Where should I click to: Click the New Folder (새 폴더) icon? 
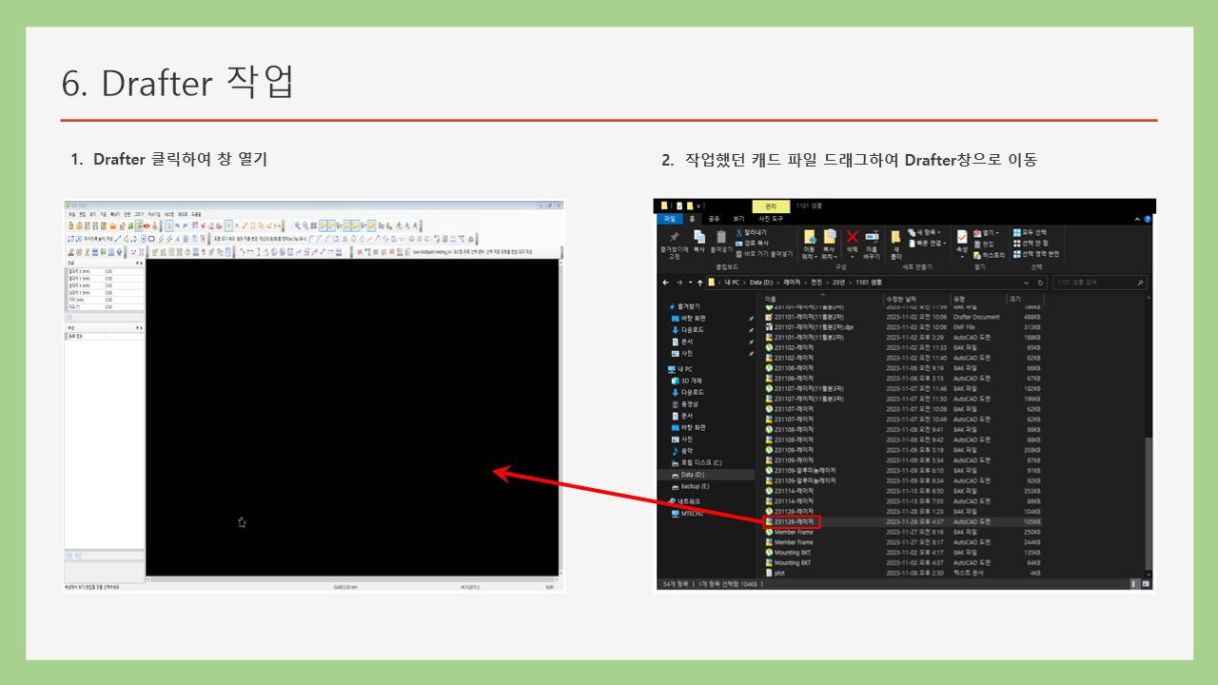click(895, 238)
